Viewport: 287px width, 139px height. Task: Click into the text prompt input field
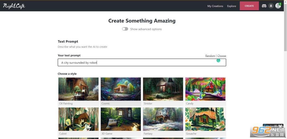coord(142,62)
